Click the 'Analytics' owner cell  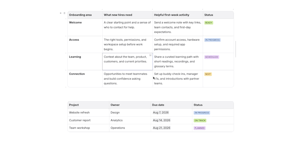[x=130, y=120]
